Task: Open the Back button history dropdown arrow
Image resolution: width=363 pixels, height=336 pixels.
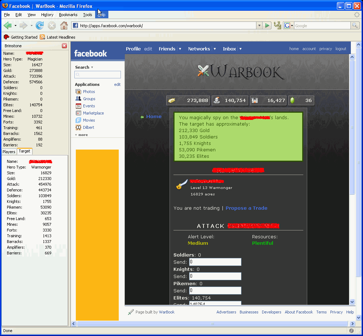Action: coord(15,25)
